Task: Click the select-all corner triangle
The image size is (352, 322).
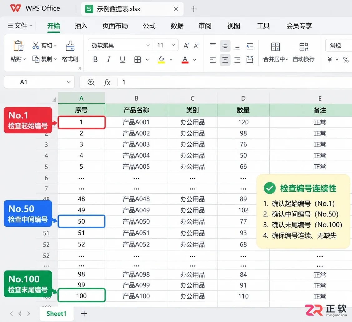Action: [54, 100]
